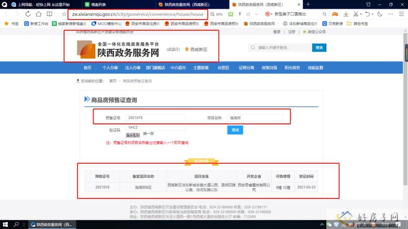The width and height of the screenshot is (408, 229).
Task: Click the 陕西政务服务网 logo
Action: [x=118, y=49]
